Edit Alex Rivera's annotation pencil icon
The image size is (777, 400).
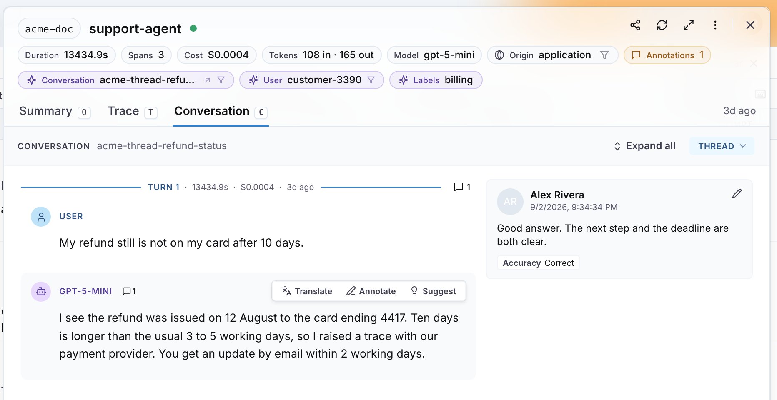click(737, 193)
